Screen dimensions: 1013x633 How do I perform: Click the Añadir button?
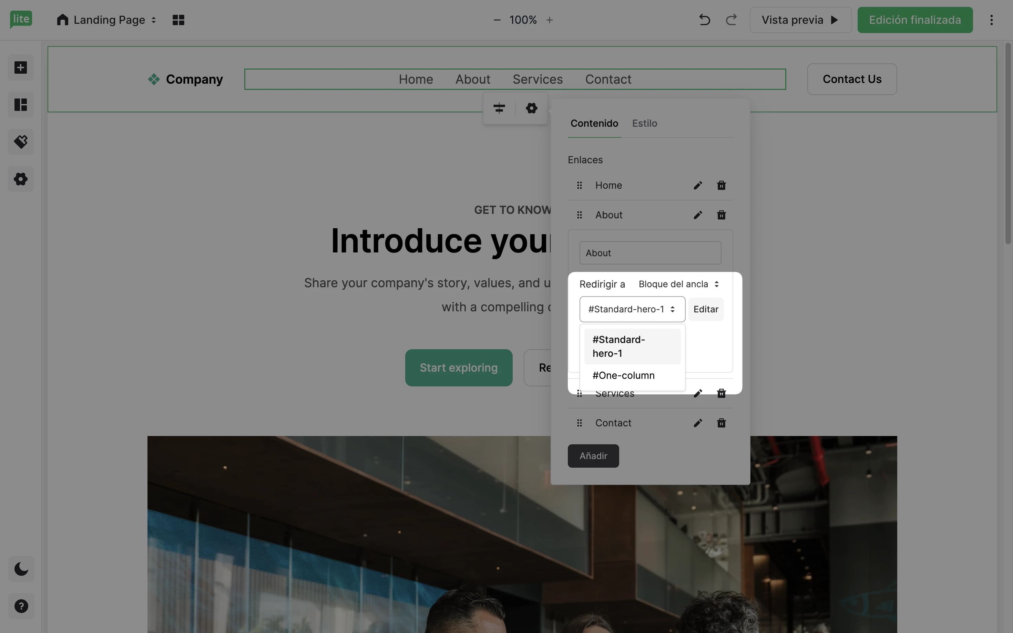click(x=593, y=456)
